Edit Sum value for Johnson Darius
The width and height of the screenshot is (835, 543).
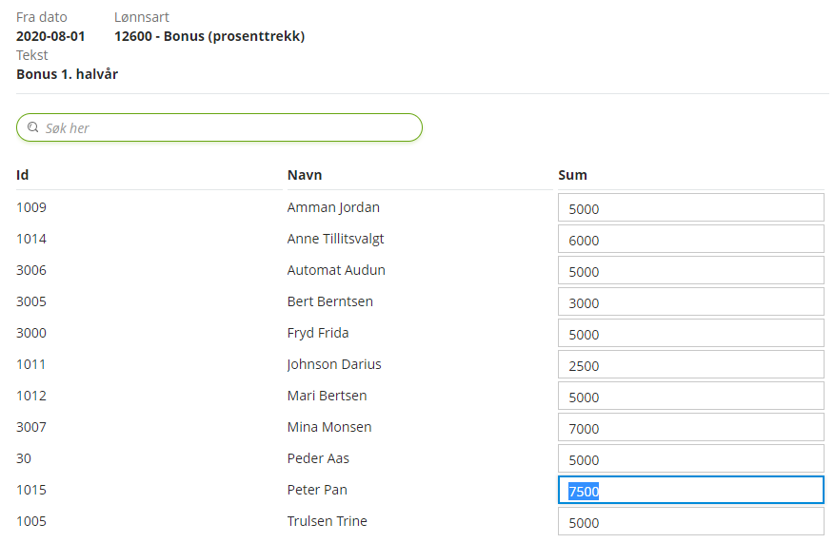pos(690,365)
